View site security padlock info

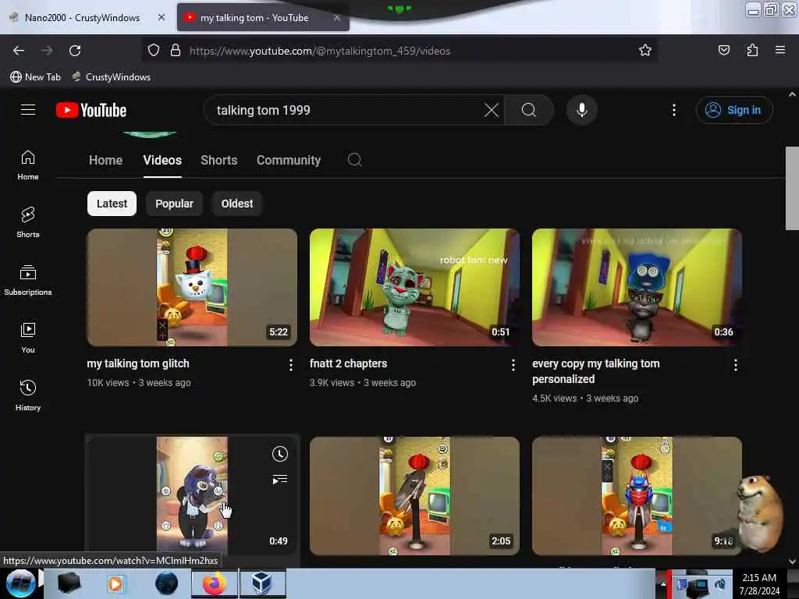click(176, 51)
